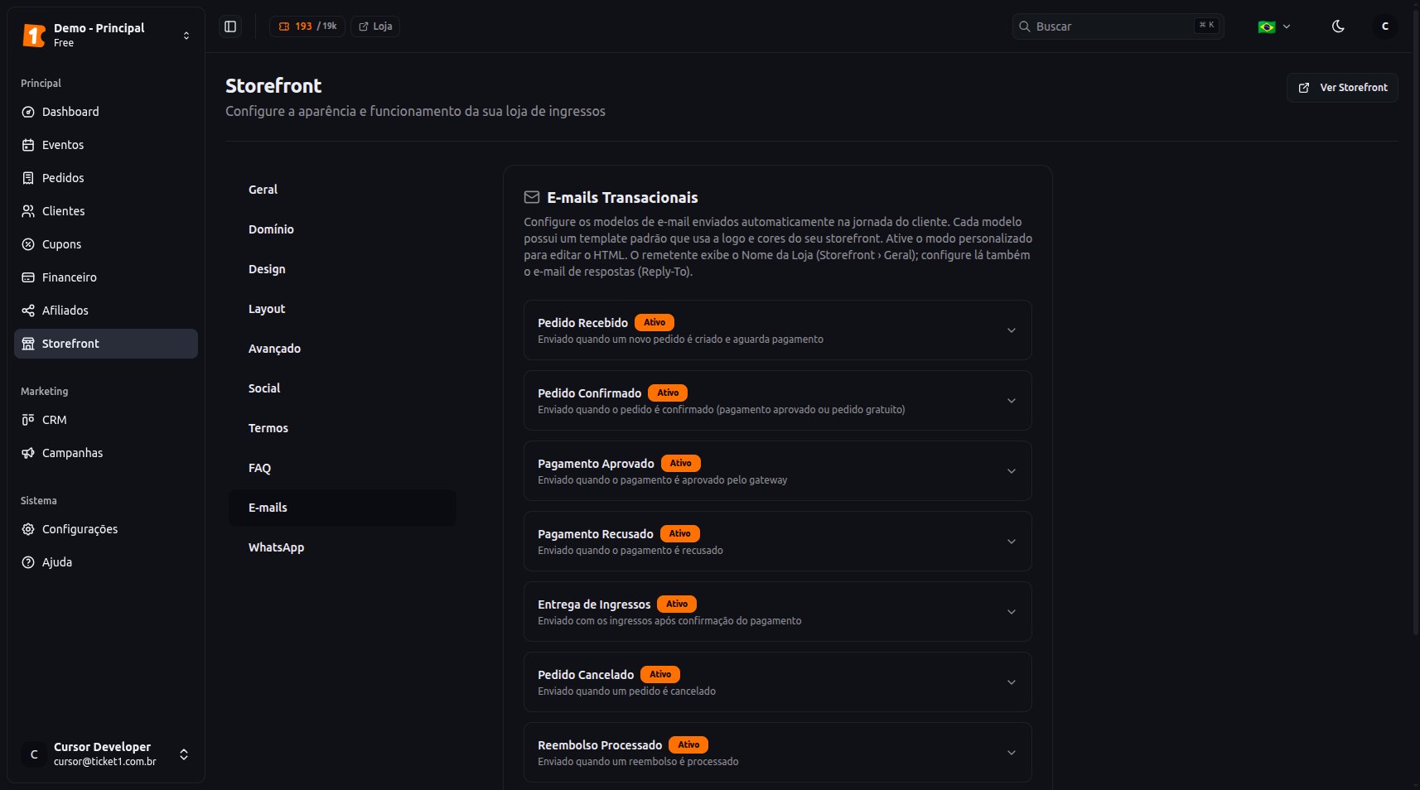Open the language flag dropdown

click(1274, 26)
